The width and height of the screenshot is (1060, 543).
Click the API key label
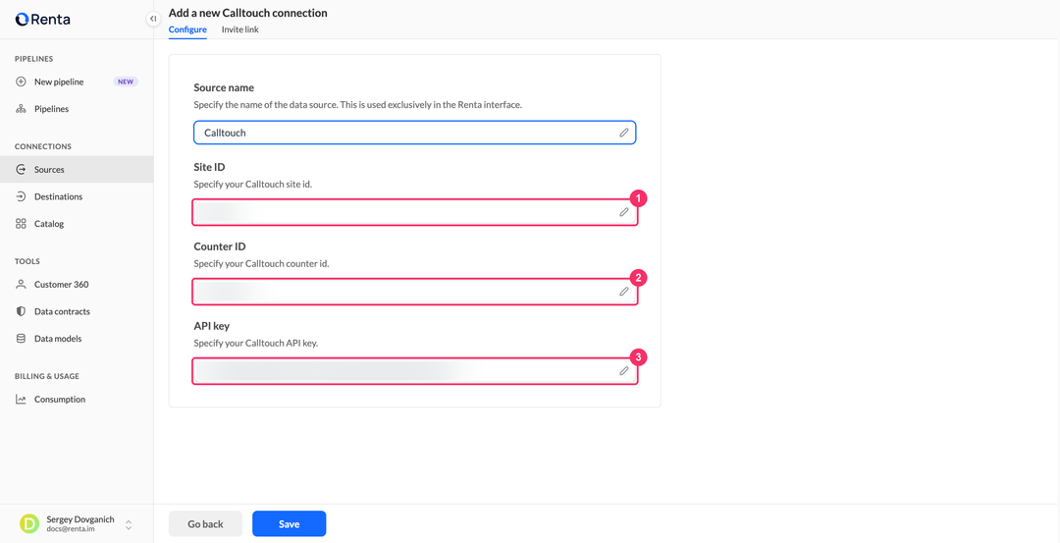click(x=212, y=326)
